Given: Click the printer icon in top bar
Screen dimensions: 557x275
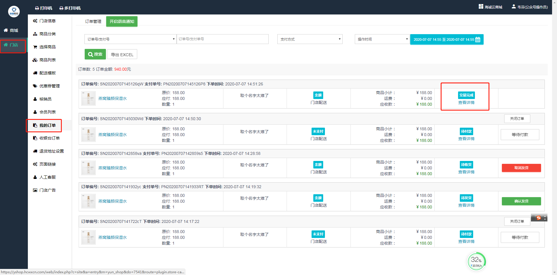Looking at the screenshot, I should [x=37, y=8].
